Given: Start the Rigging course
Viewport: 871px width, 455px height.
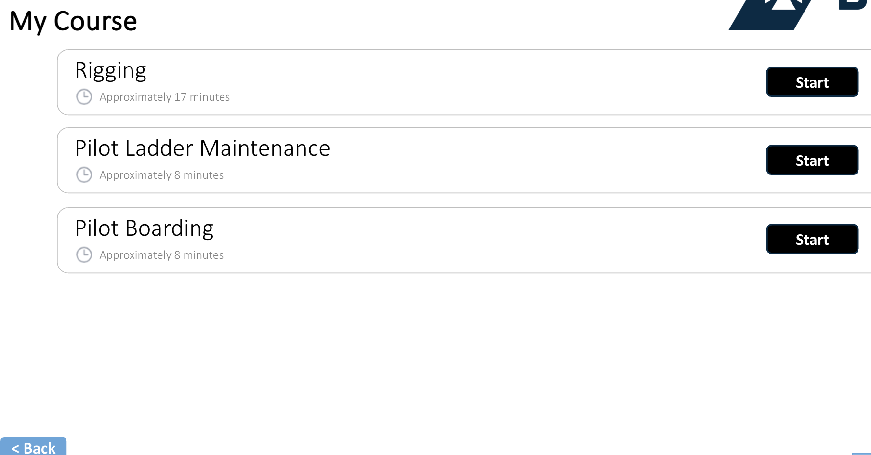Looking at the screenshot, I should [812, 82].
